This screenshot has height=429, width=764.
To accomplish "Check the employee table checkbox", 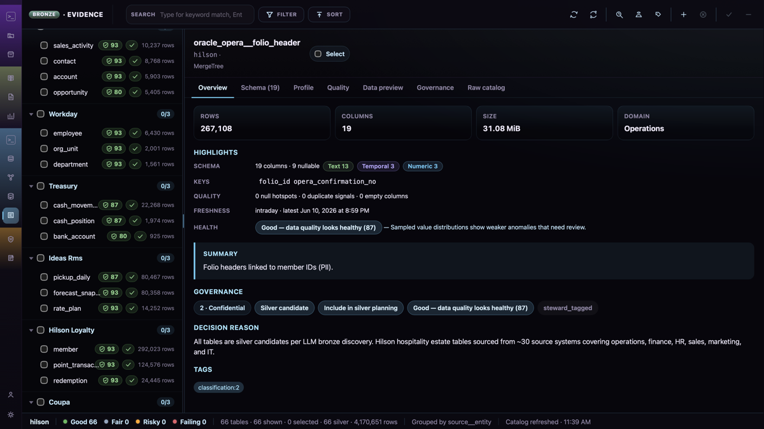I will click(x=44, y=133).
